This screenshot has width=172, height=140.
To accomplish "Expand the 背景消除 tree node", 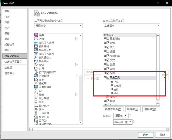I will coord(105,38).
